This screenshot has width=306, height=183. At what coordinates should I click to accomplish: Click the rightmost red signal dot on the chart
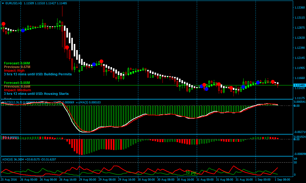[273, 82]
